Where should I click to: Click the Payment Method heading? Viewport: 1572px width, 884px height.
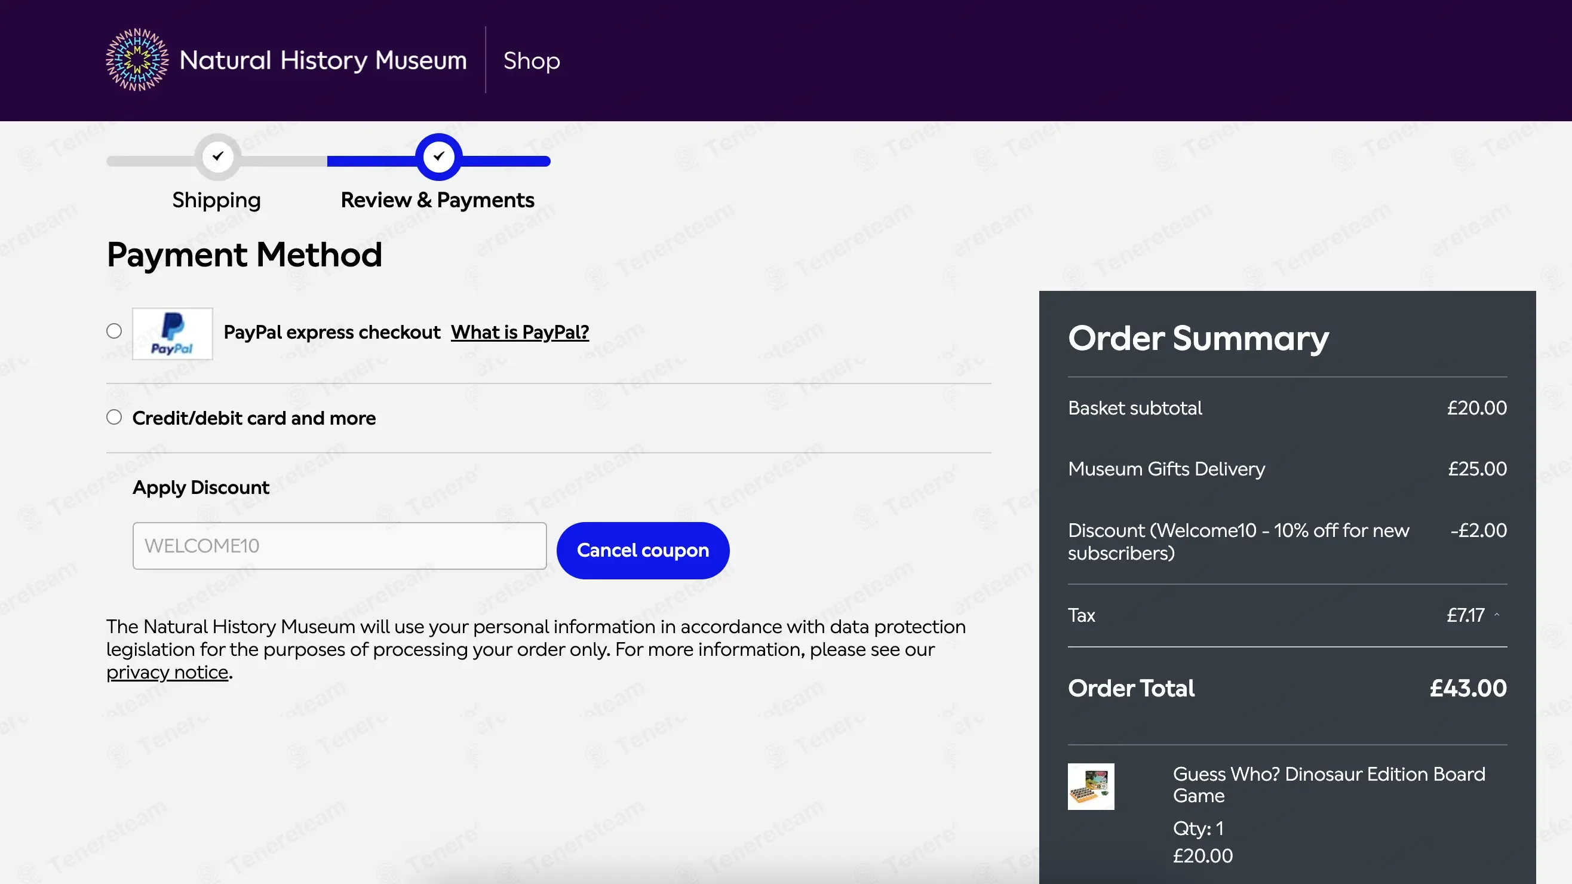click(x=245, y=255)
